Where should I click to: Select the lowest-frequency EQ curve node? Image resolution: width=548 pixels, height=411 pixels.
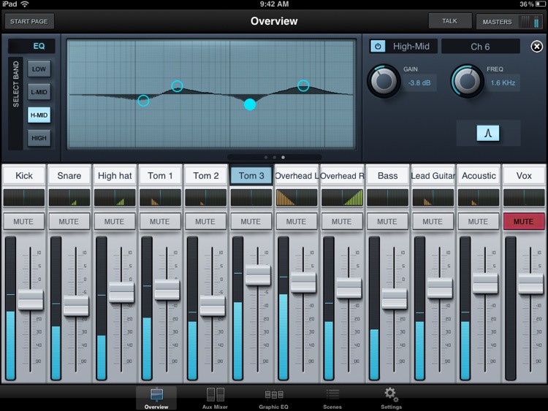[143, 101]
